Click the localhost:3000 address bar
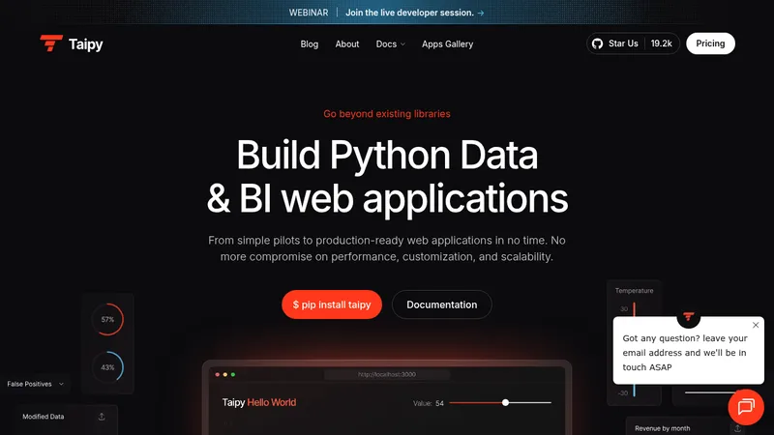This screenshot has height=435, width=774. point(387,374)
